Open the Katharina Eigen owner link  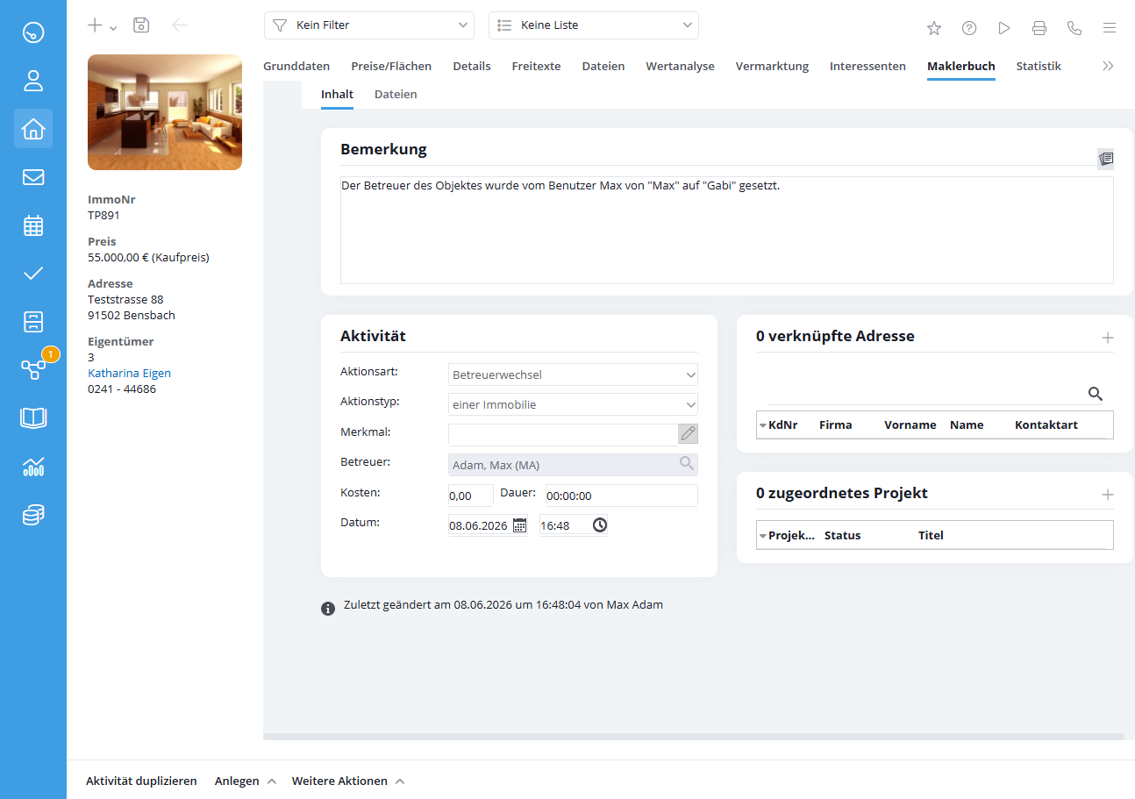[129, 373]
